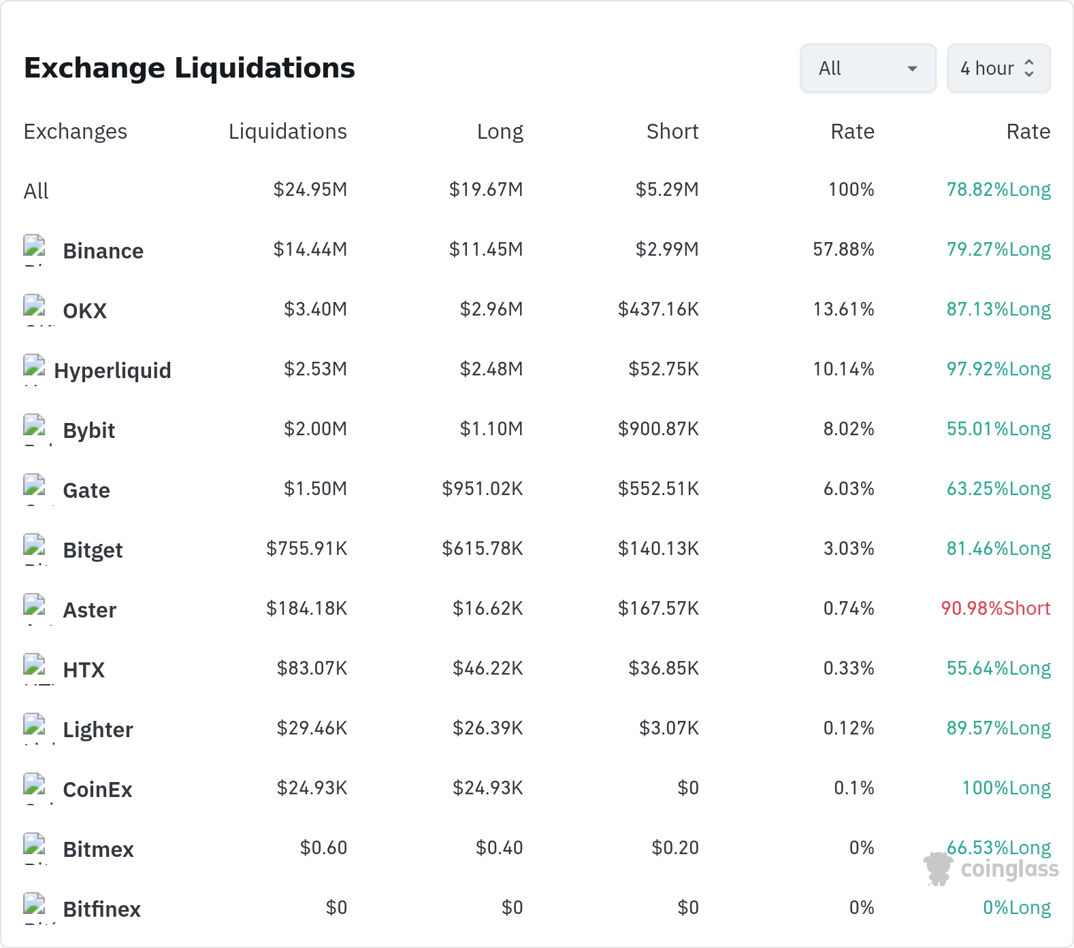Image resolution: width=1074 pixels, height=948 pixels.
Task: Open the 4 hour timeframe selector
Action: [998, 68]
